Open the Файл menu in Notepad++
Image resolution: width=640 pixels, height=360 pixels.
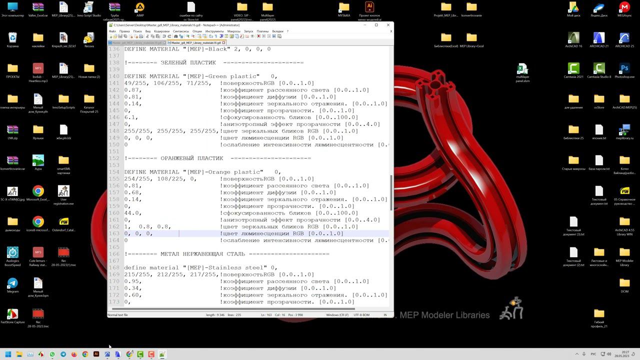coord(112,31)
